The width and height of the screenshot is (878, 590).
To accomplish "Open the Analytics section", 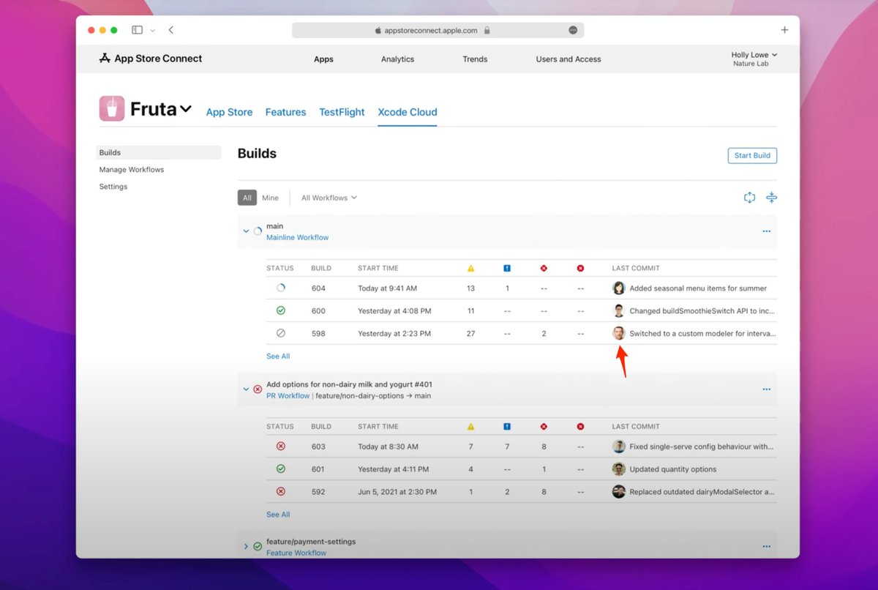I will coord(397,59).
